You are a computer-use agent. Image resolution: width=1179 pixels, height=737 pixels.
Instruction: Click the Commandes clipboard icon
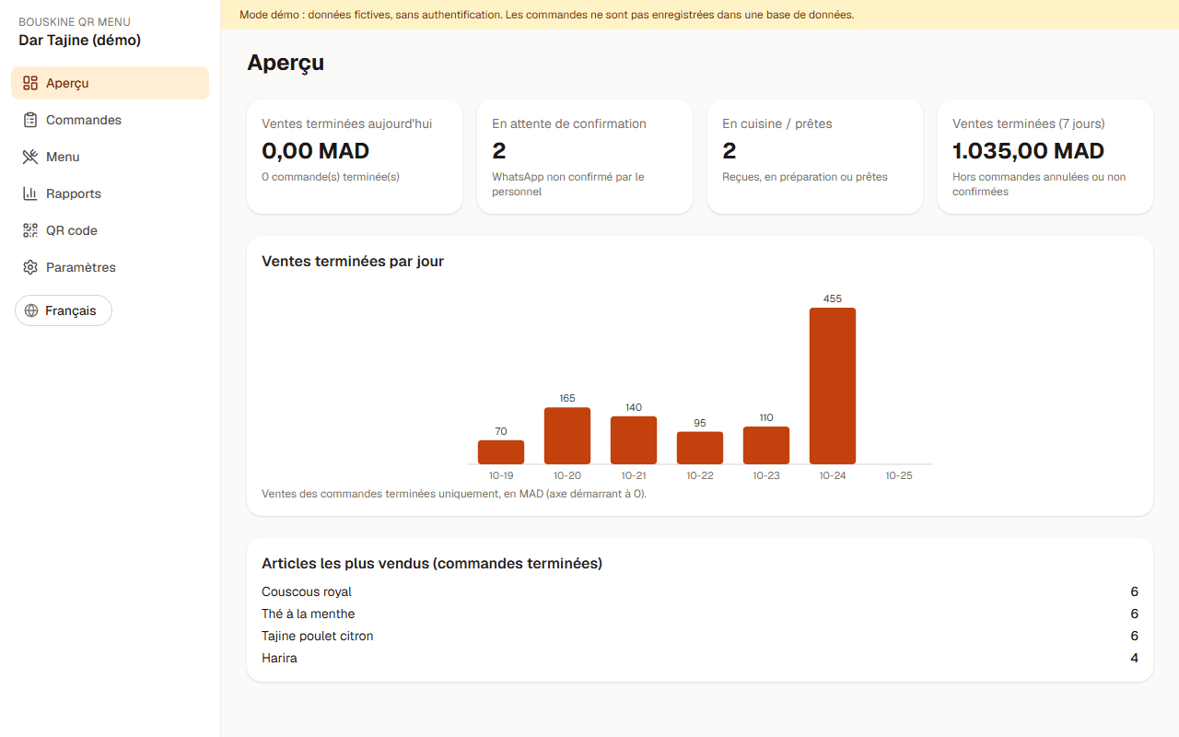(30, 120)
